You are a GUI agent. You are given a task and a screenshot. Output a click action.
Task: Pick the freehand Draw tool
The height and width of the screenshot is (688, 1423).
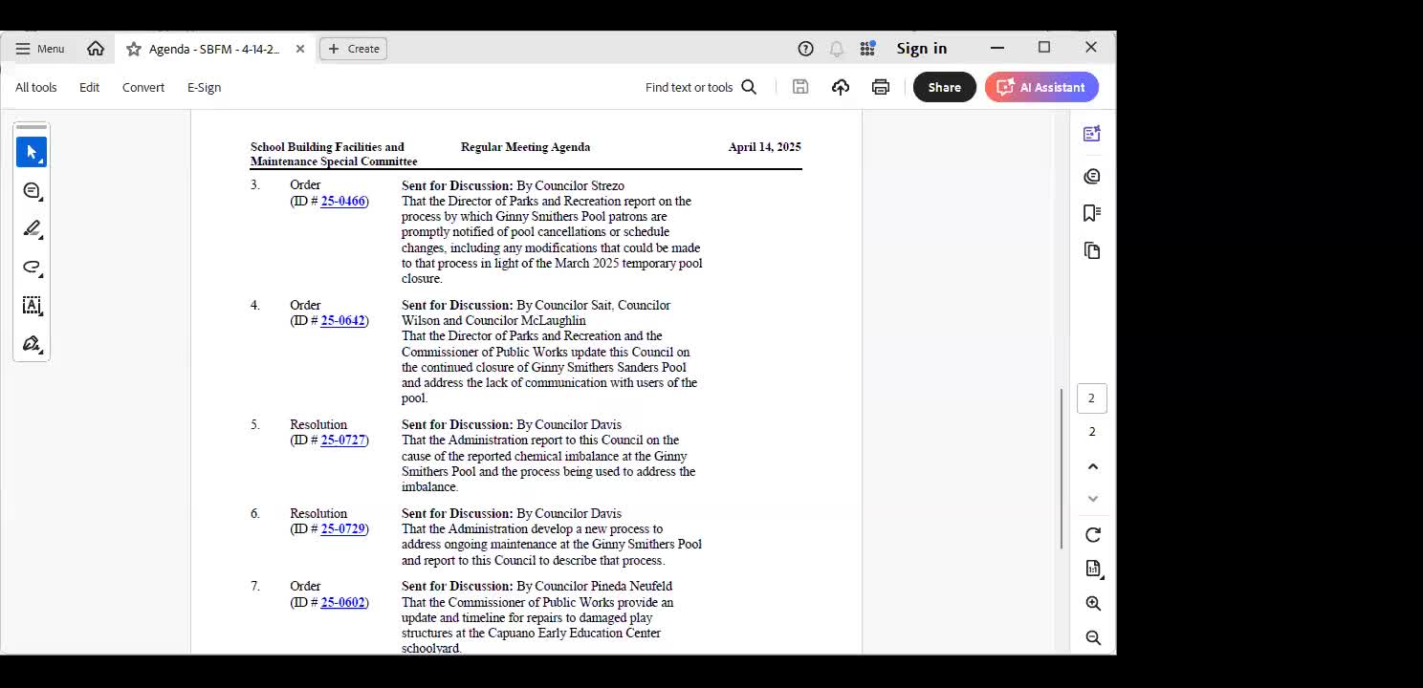point(31,268)
